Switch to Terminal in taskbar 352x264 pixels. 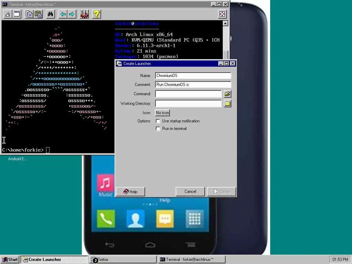(x=192, y=260)
